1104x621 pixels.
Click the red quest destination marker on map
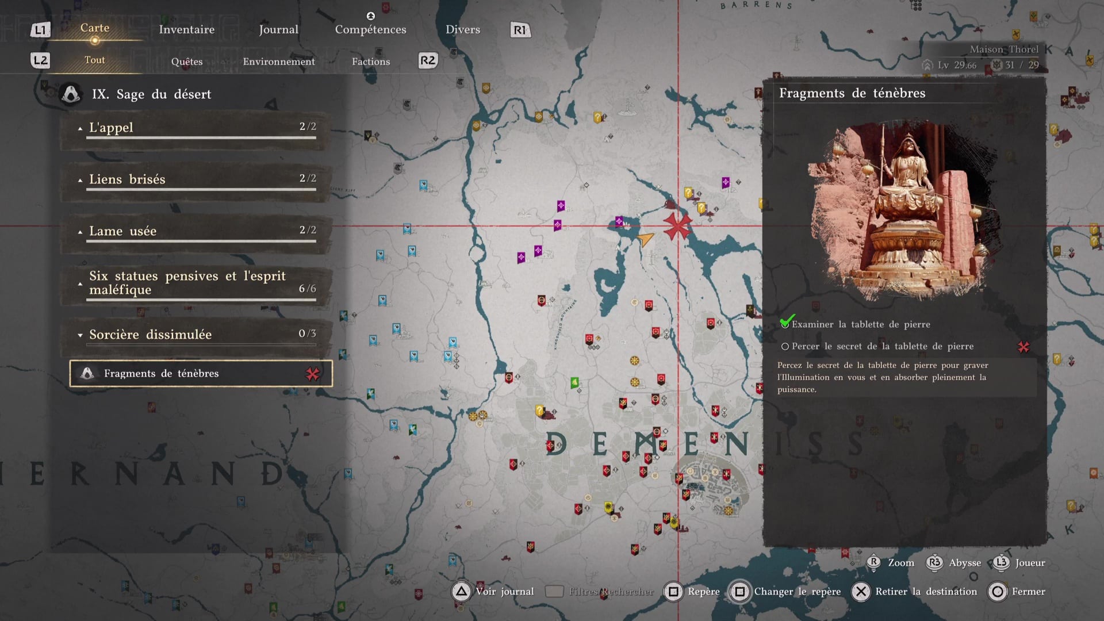(677, 225)
